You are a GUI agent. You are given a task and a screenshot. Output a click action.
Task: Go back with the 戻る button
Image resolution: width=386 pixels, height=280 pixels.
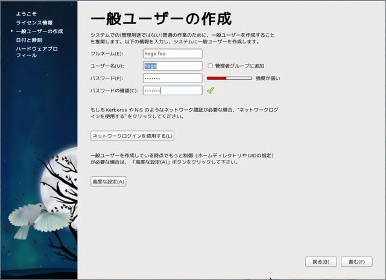pos(320,262)
